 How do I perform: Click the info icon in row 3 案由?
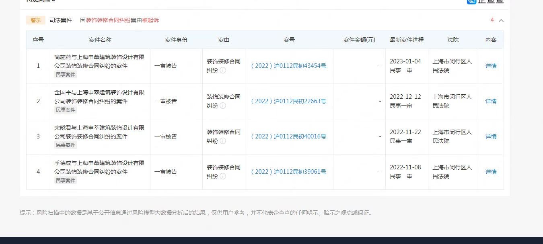[x=223, y=141]
